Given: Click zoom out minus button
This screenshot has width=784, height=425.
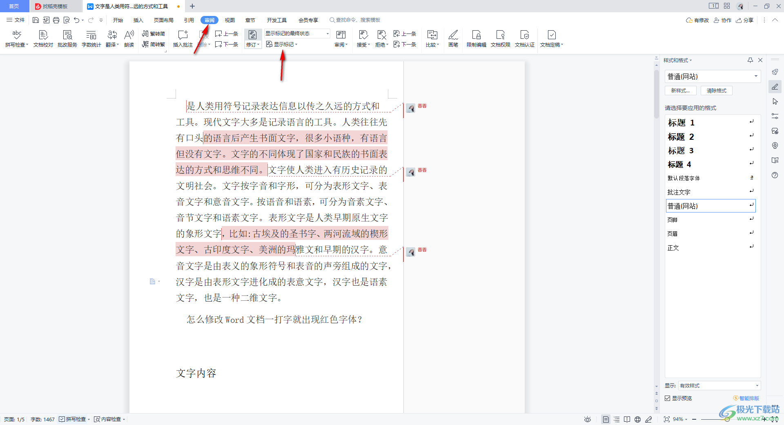Looking at the screenshot, I should coord(694,419).
